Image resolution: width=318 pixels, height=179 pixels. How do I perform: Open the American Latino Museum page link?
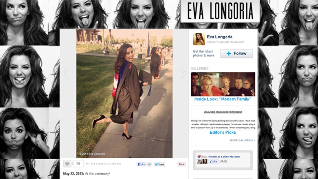click(224, 156)
